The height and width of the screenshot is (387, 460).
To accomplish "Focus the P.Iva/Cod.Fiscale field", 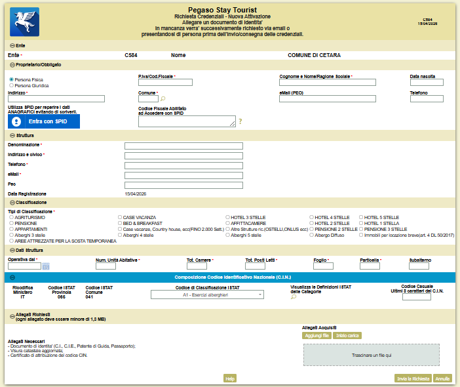I will pos(166,83).
